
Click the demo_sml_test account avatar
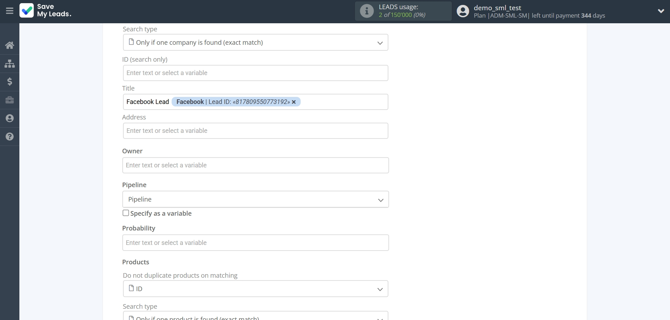[462, 11]
